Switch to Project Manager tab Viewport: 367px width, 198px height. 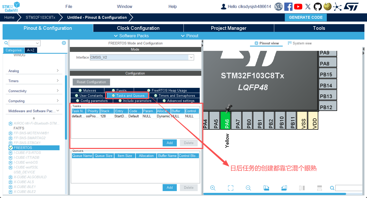coord(229,28)
